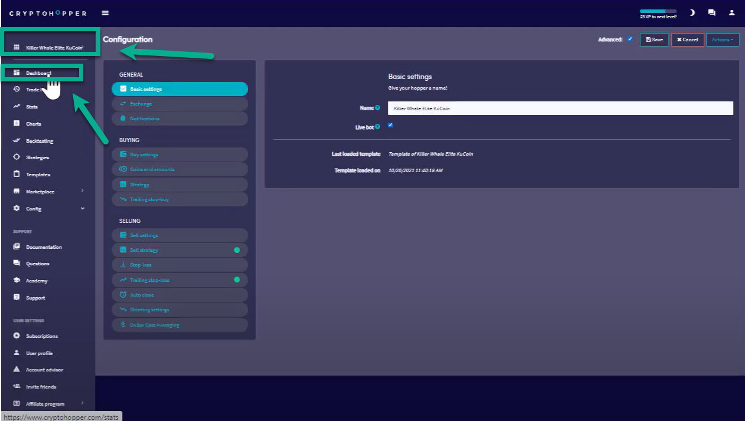
Task: Open the user account icon
Action: (x=732, y=13)
